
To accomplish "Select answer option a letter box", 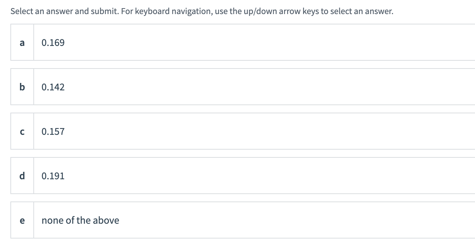I will (22, 43).
